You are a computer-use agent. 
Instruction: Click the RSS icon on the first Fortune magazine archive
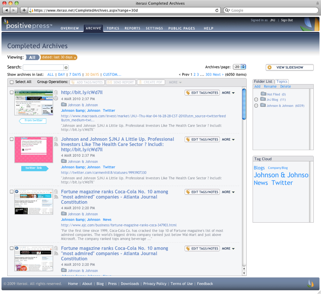coord(56,197)
